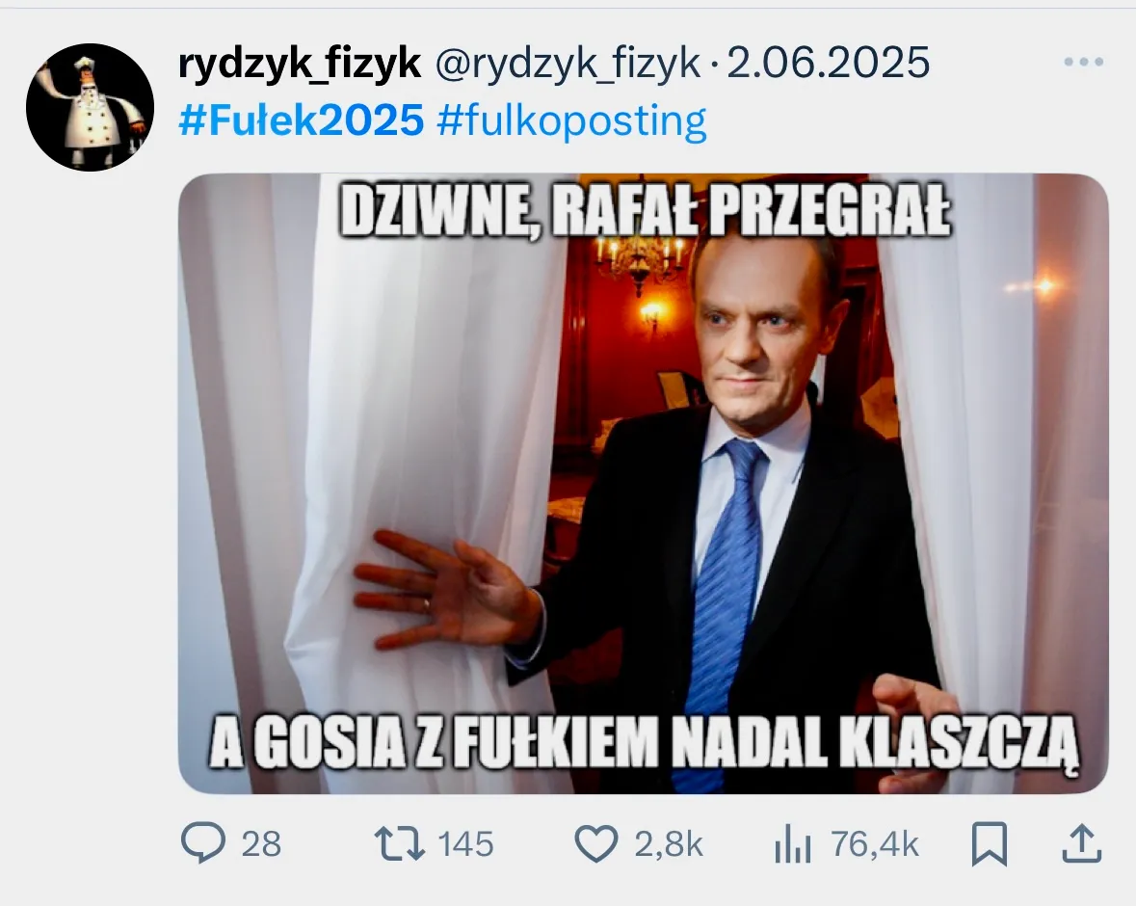The image size is (1136, 906).
Task: Bookmark this post with the bookmark icon
Action: click(x=989, y=843)
